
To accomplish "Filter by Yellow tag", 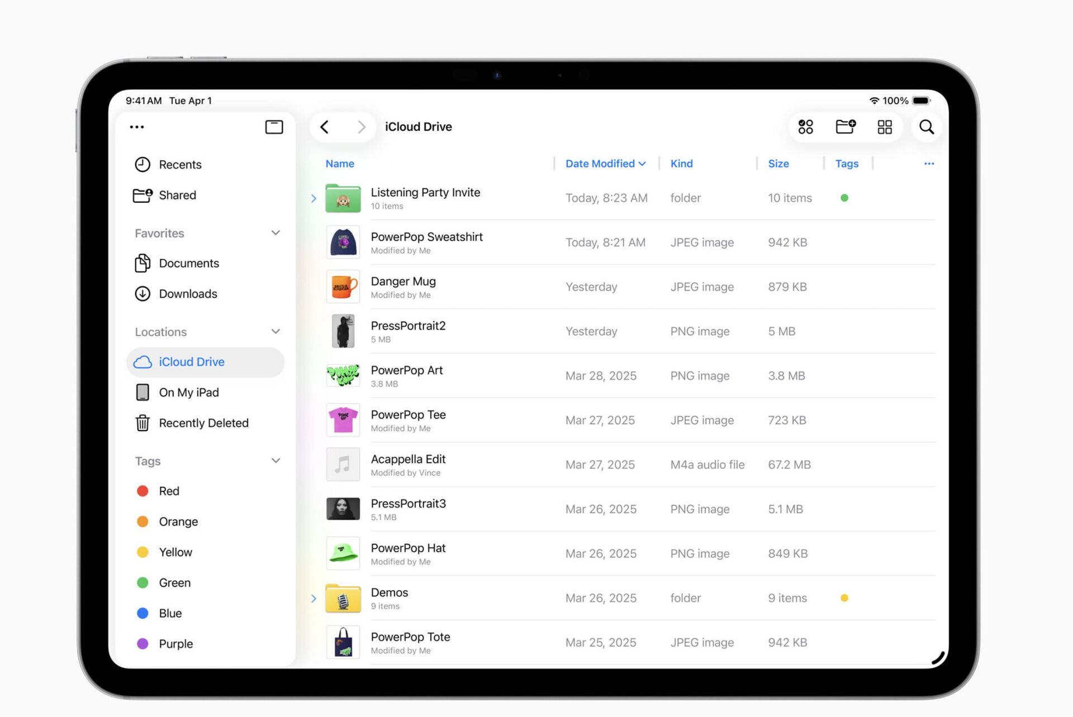I will tap(206, 552).
